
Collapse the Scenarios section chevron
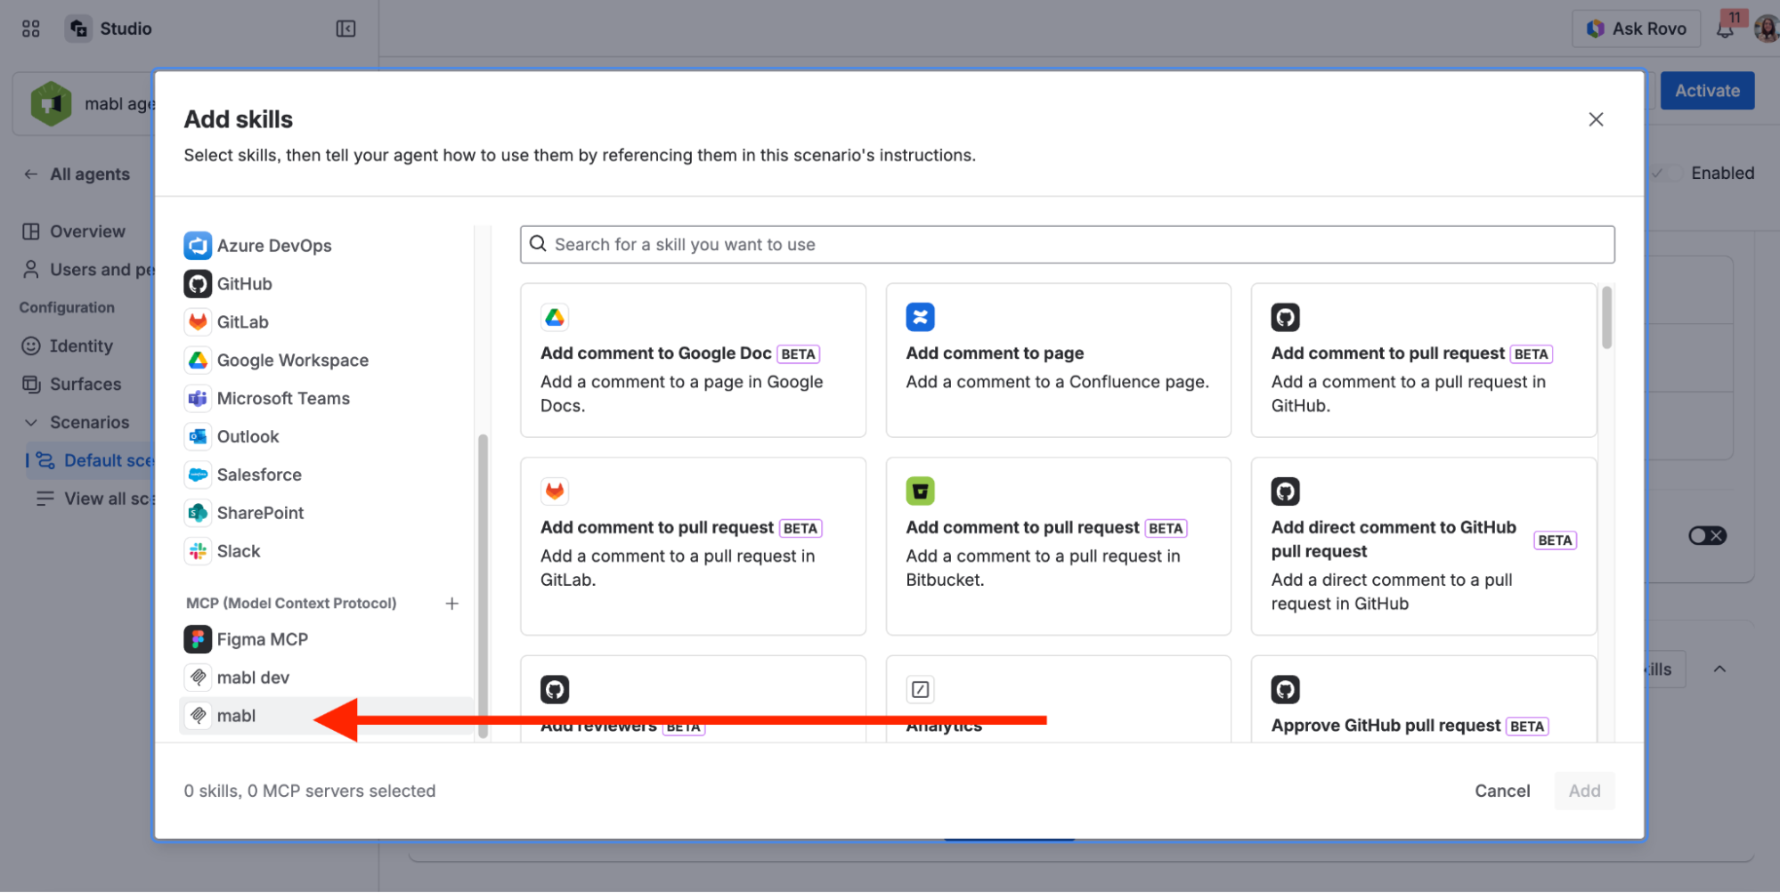click(x=31, y=422)
